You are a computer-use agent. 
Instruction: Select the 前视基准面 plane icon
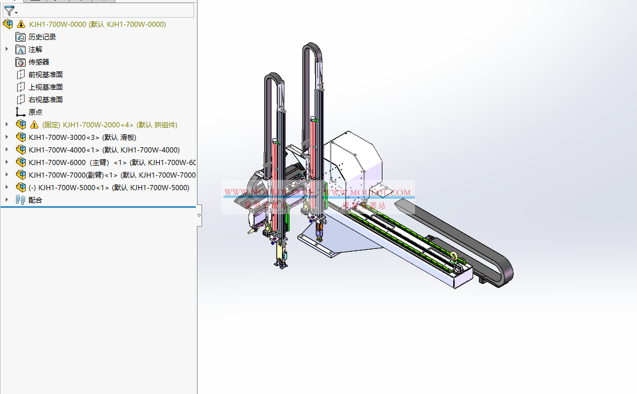point(21,74)
